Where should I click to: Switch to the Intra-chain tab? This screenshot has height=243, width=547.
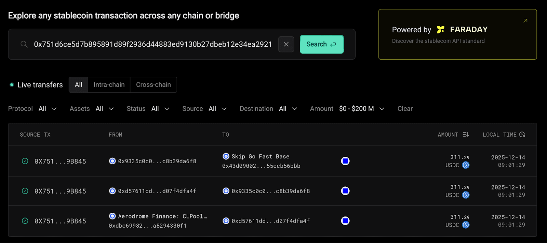[109, 85]
